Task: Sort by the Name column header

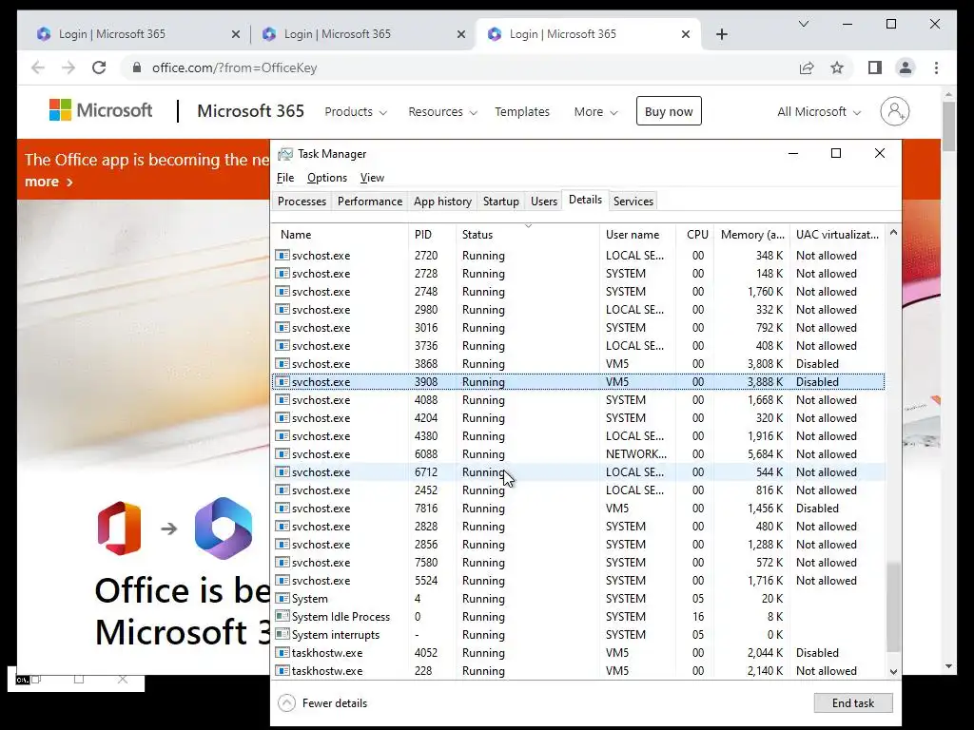Action: click(x=341, y=235)
